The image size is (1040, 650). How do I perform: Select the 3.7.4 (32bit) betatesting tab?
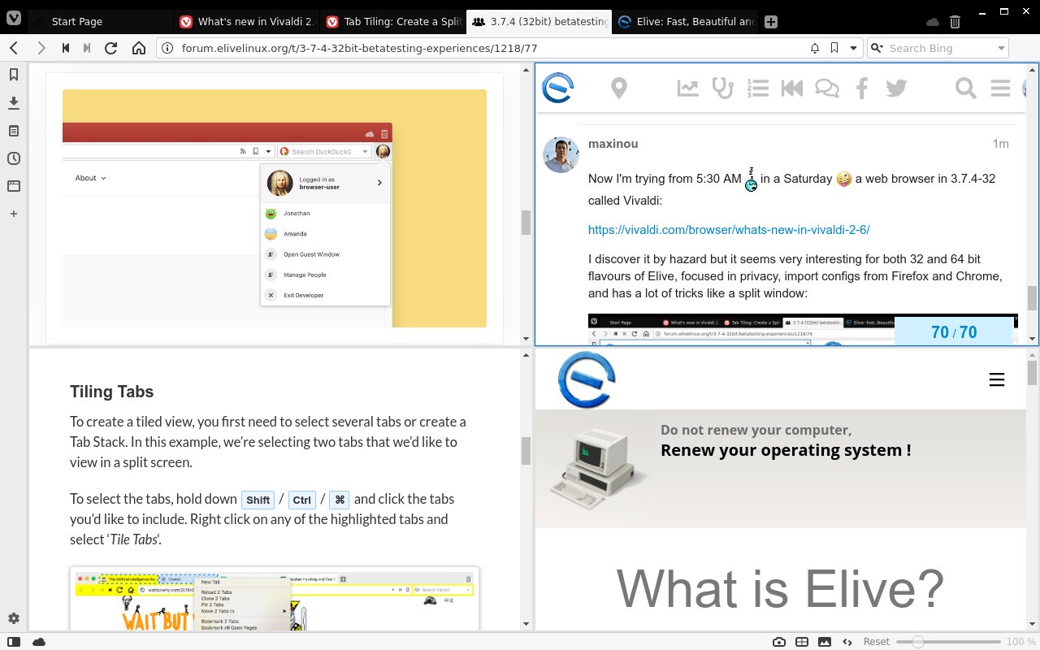pyautogui.click(x=539, y=22)
